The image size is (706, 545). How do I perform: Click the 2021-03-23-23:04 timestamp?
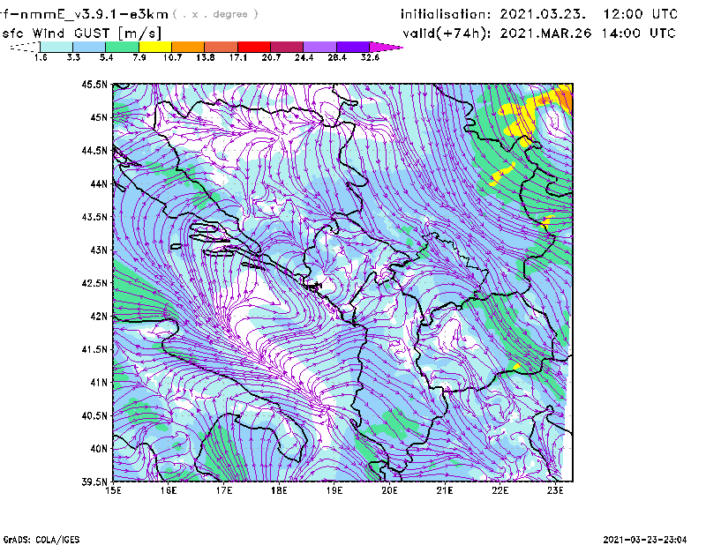(x=645, y=540)
